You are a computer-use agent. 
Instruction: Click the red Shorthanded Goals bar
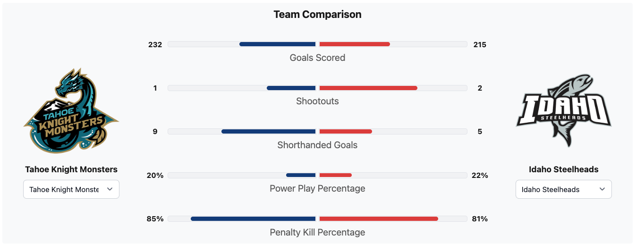[x=346, y=132]
